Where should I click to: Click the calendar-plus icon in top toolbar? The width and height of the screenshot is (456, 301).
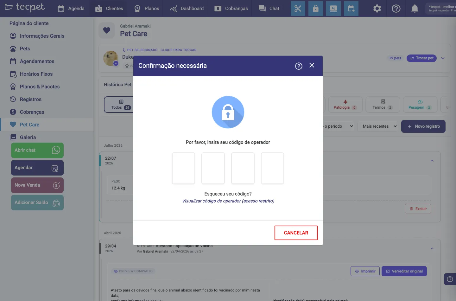(351, 9)
